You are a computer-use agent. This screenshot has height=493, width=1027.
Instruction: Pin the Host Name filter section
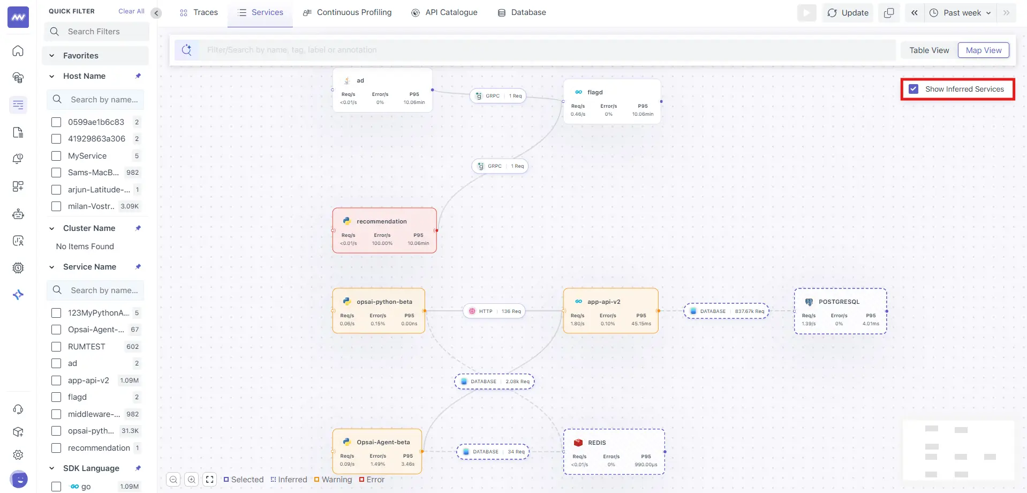[138, 76]
